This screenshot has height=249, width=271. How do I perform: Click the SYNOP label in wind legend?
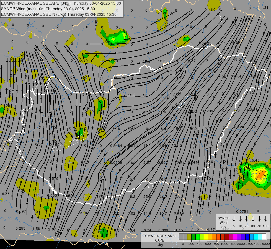223,218
